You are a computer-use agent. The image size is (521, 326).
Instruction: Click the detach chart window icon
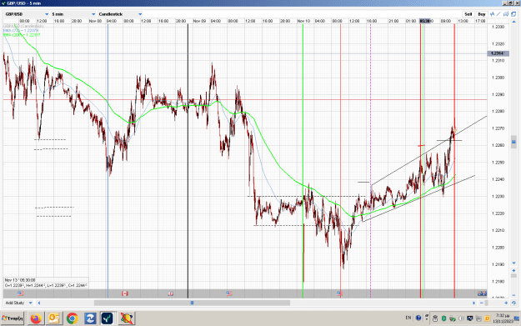pyautogui.click(x=513, y=14)
